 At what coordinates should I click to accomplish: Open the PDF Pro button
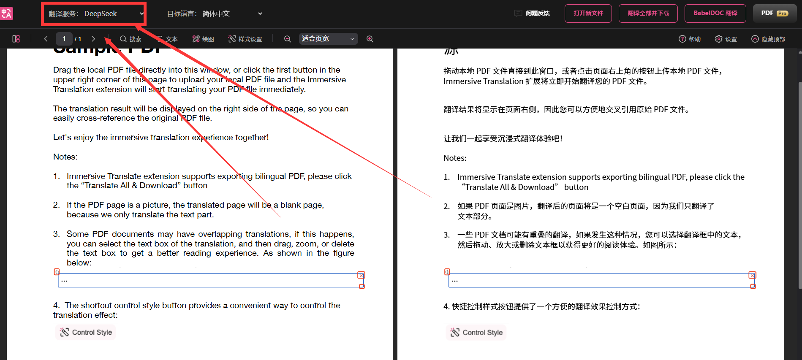tap(775, 13)
